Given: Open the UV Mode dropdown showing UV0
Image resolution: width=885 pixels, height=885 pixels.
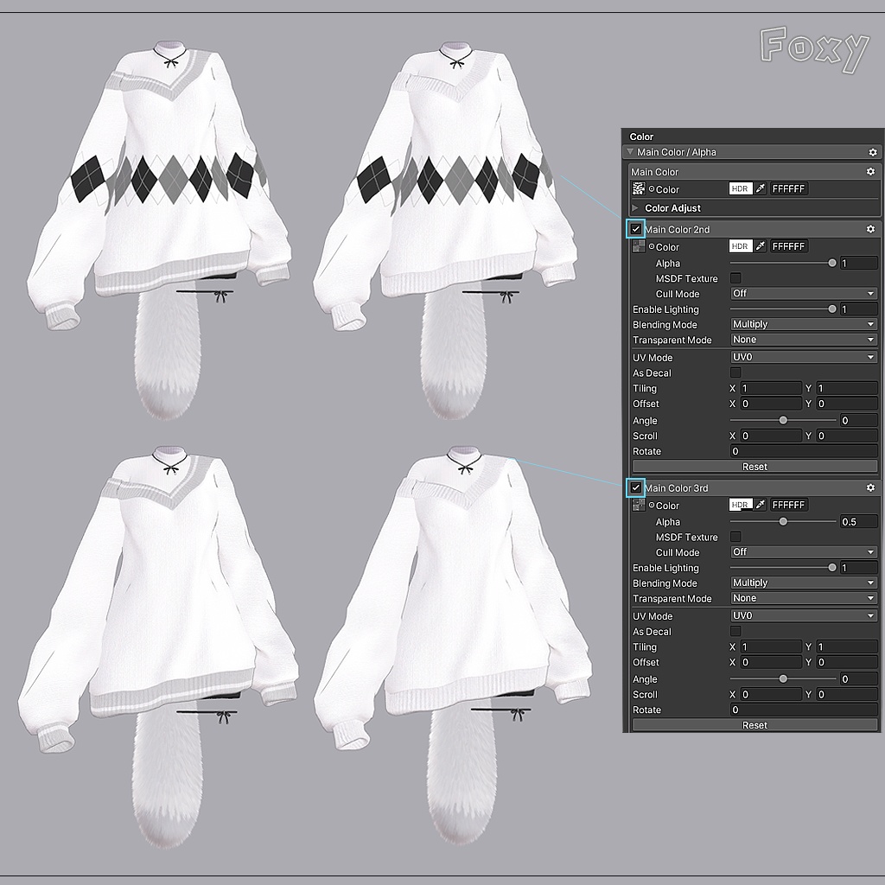Looking at the screenshot, I should 802,357.
